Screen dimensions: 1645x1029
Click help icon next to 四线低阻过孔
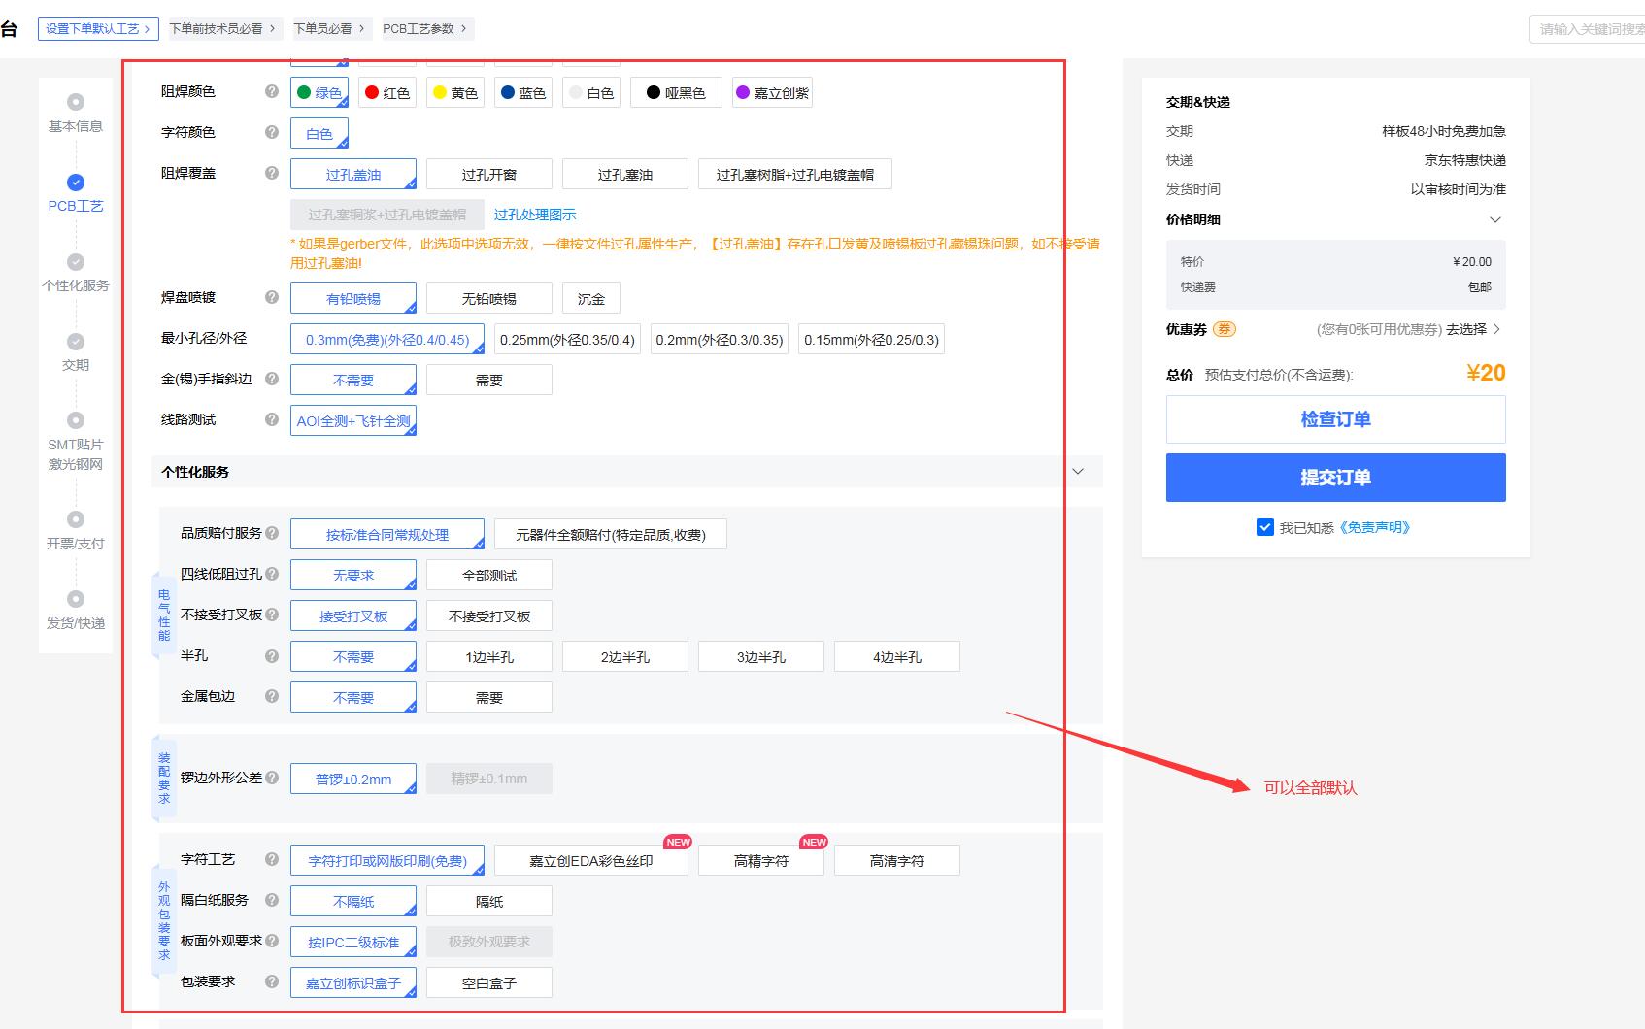[272, 574]
